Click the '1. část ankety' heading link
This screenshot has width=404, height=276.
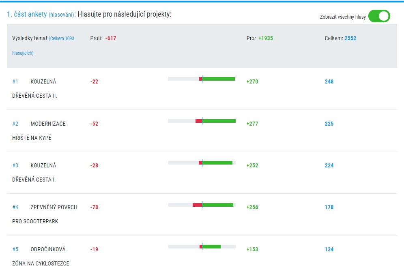coord(27,14)
